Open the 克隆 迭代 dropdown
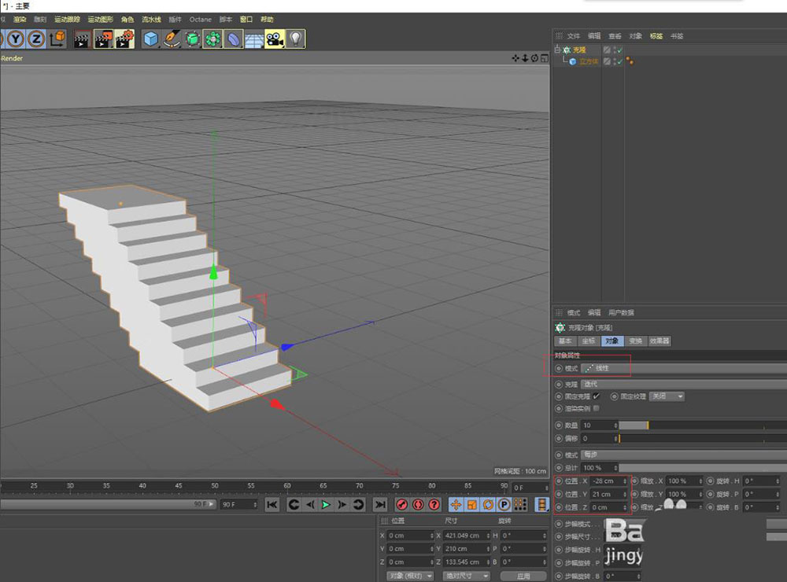Screen dimensions: 787x582 tap(684, 384)
